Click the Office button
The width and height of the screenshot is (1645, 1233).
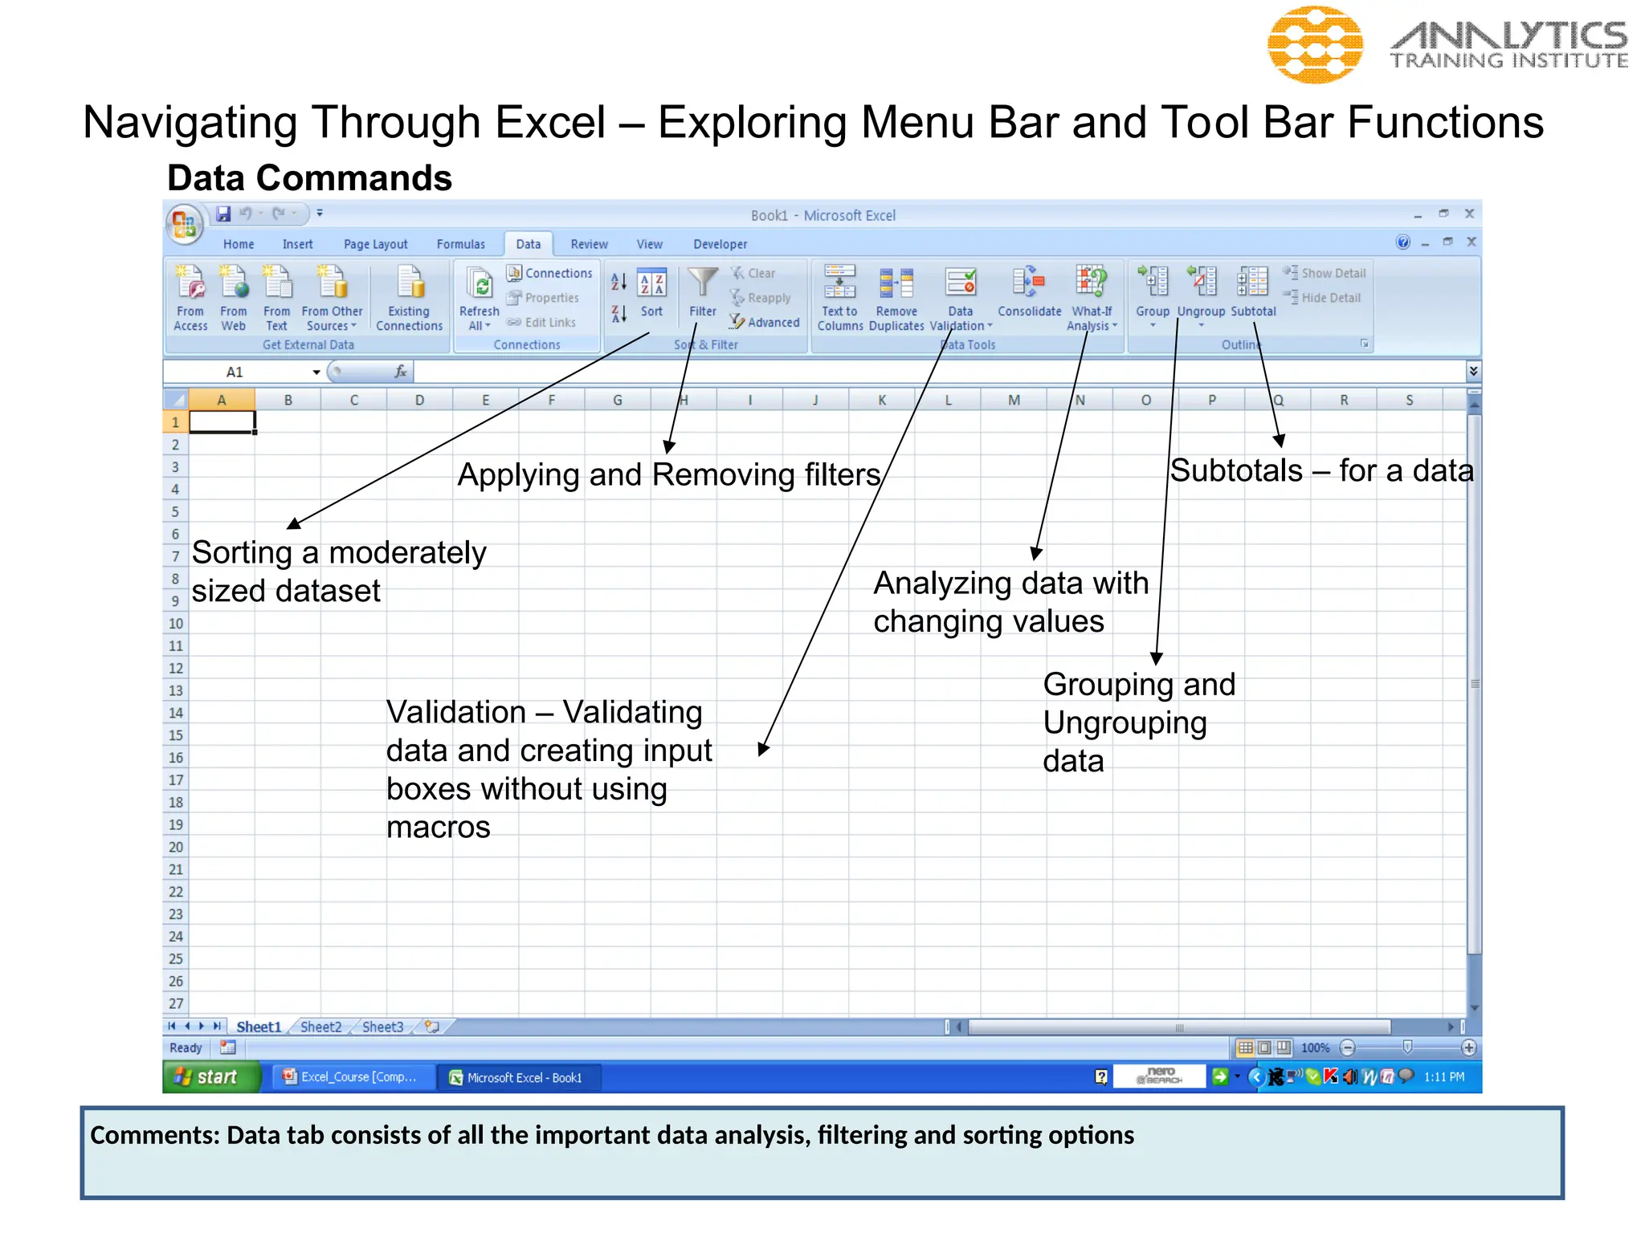pos(184,224)
